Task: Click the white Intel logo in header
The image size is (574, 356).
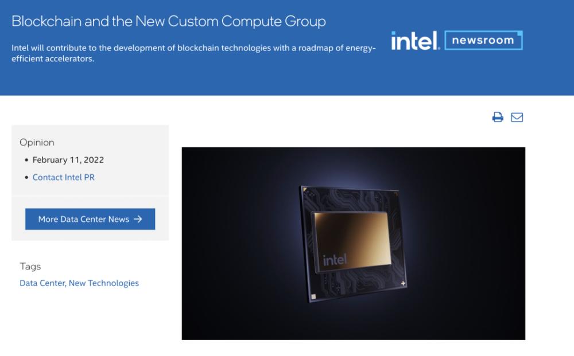Action: tap(415, 41)
